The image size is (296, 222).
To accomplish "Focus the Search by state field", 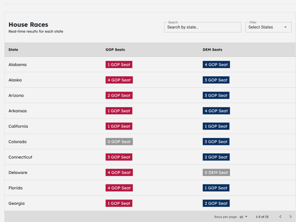I will [202, 27].
